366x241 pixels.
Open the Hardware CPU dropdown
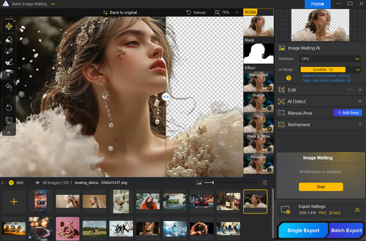pyautogui.click(x=330, y=59)
